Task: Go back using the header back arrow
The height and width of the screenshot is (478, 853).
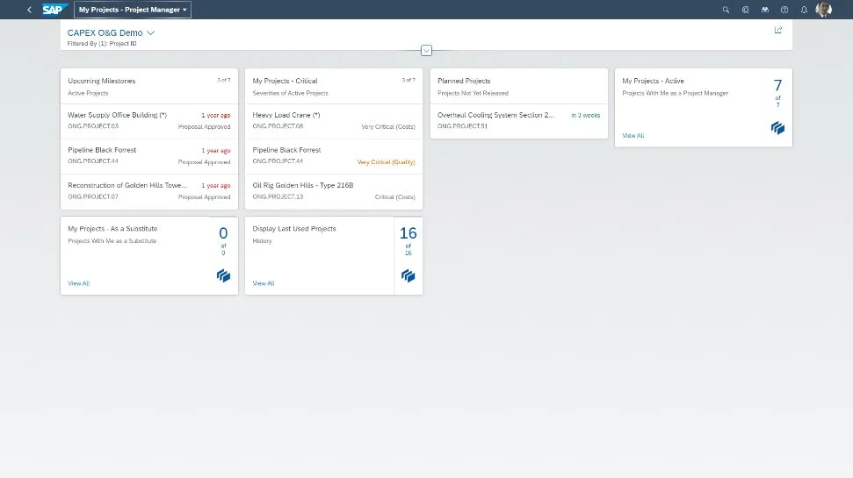Action: [29, 10]
